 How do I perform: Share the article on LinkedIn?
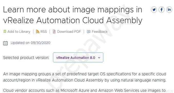coord(169,10)
